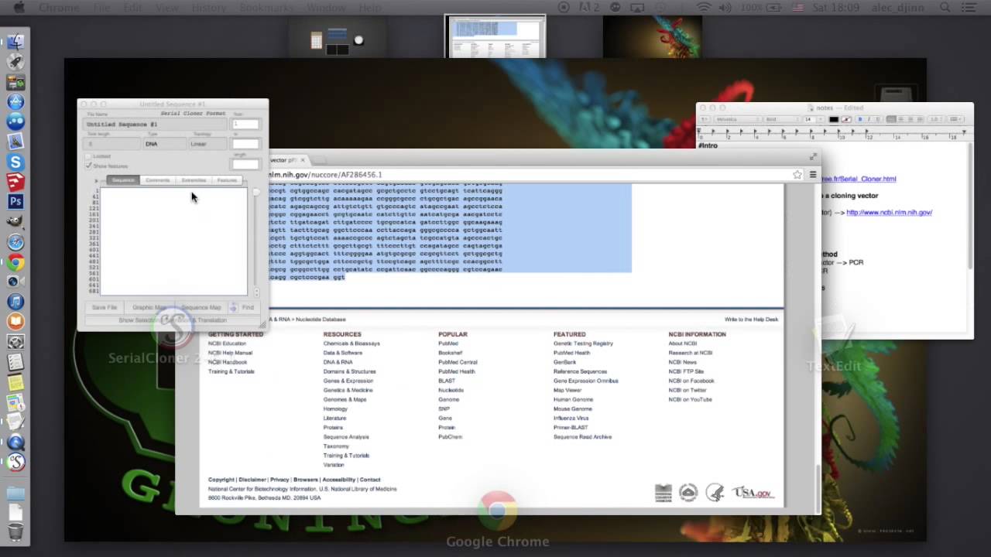Viewport: 991px width, 557px height.
Task: Open Skype from the Dock
Action: [15, 162]
